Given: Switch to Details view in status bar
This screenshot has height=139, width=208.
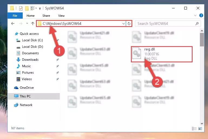Looking at the screenshot, I should point(194,128).
